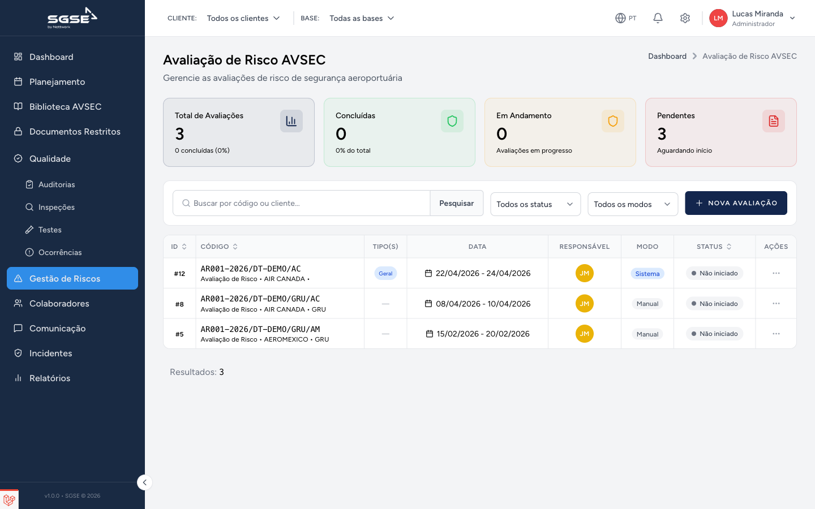Viewport: 815px width, 509px height.
Task: Open assessment AR001-2026/DT-DEMO/AC
Action: 251,269
